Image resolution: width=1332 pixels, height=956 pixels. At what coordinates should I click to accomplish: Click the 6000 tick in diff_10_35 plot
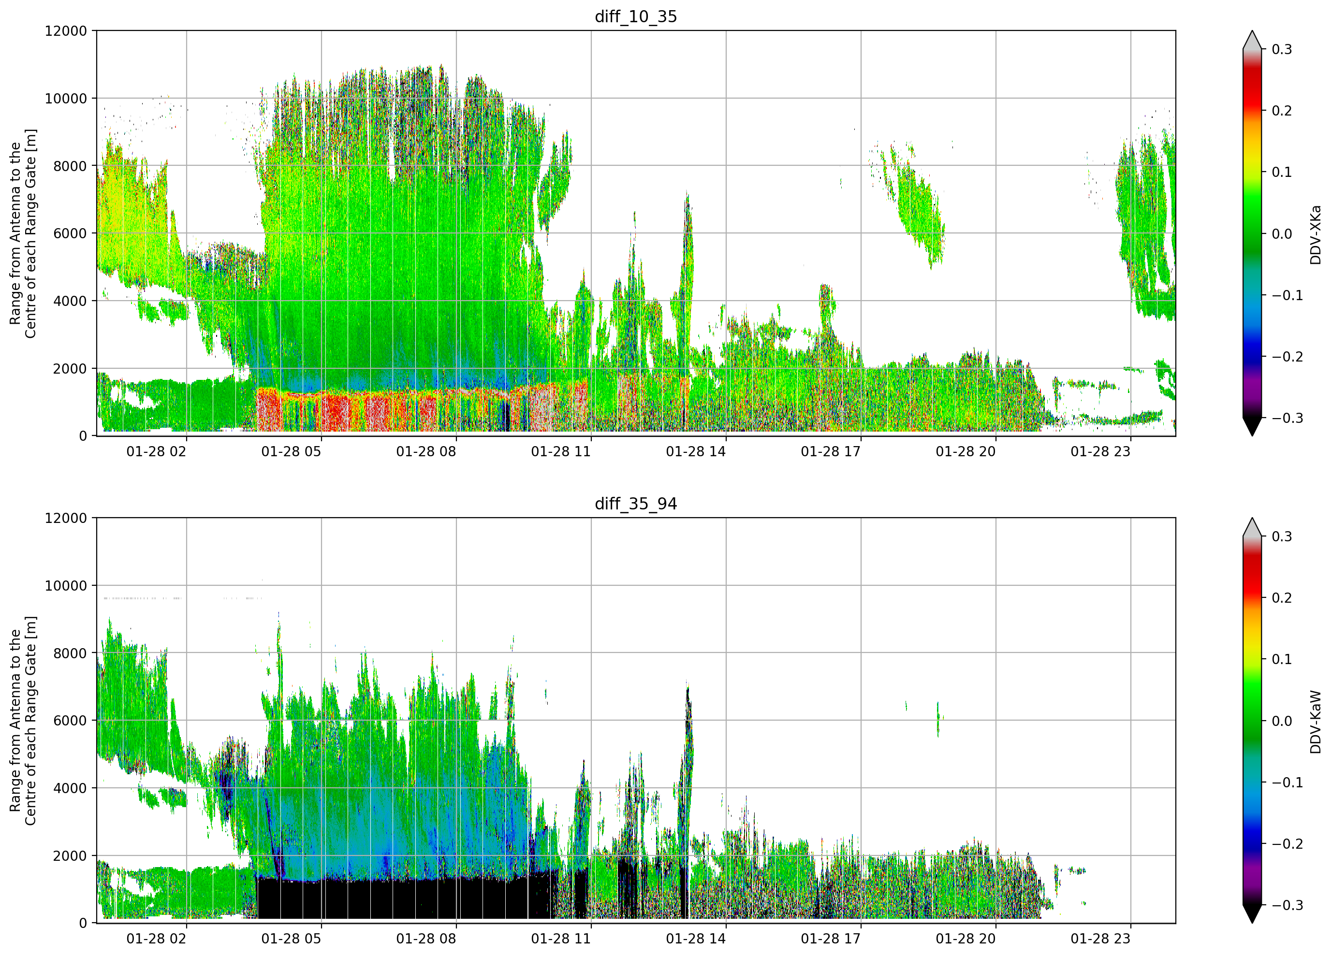pyautogui.click(x=70, y=233)
